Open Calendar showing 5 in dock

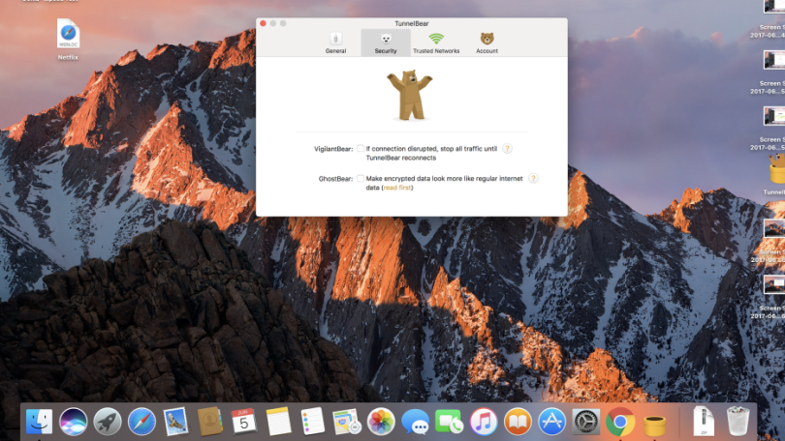pos(244,422)
